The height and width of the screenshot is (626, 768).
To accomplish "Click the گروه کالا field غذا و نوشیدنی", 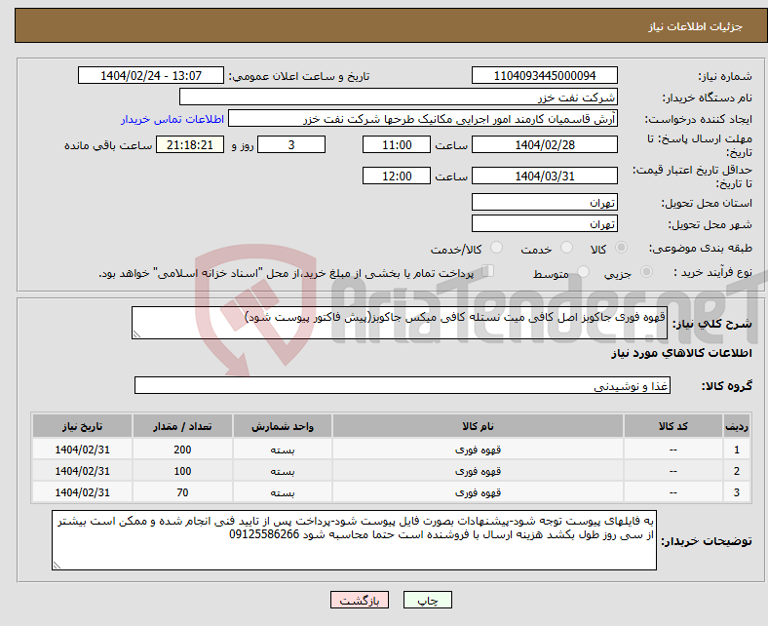I will tap(403, 385).
